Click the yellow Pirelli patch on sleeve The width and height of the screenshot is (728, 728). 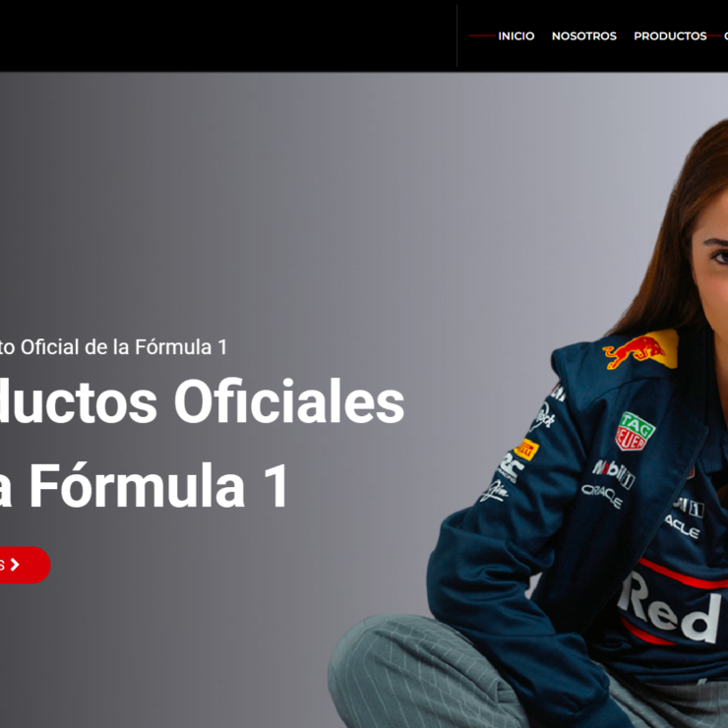526,450
